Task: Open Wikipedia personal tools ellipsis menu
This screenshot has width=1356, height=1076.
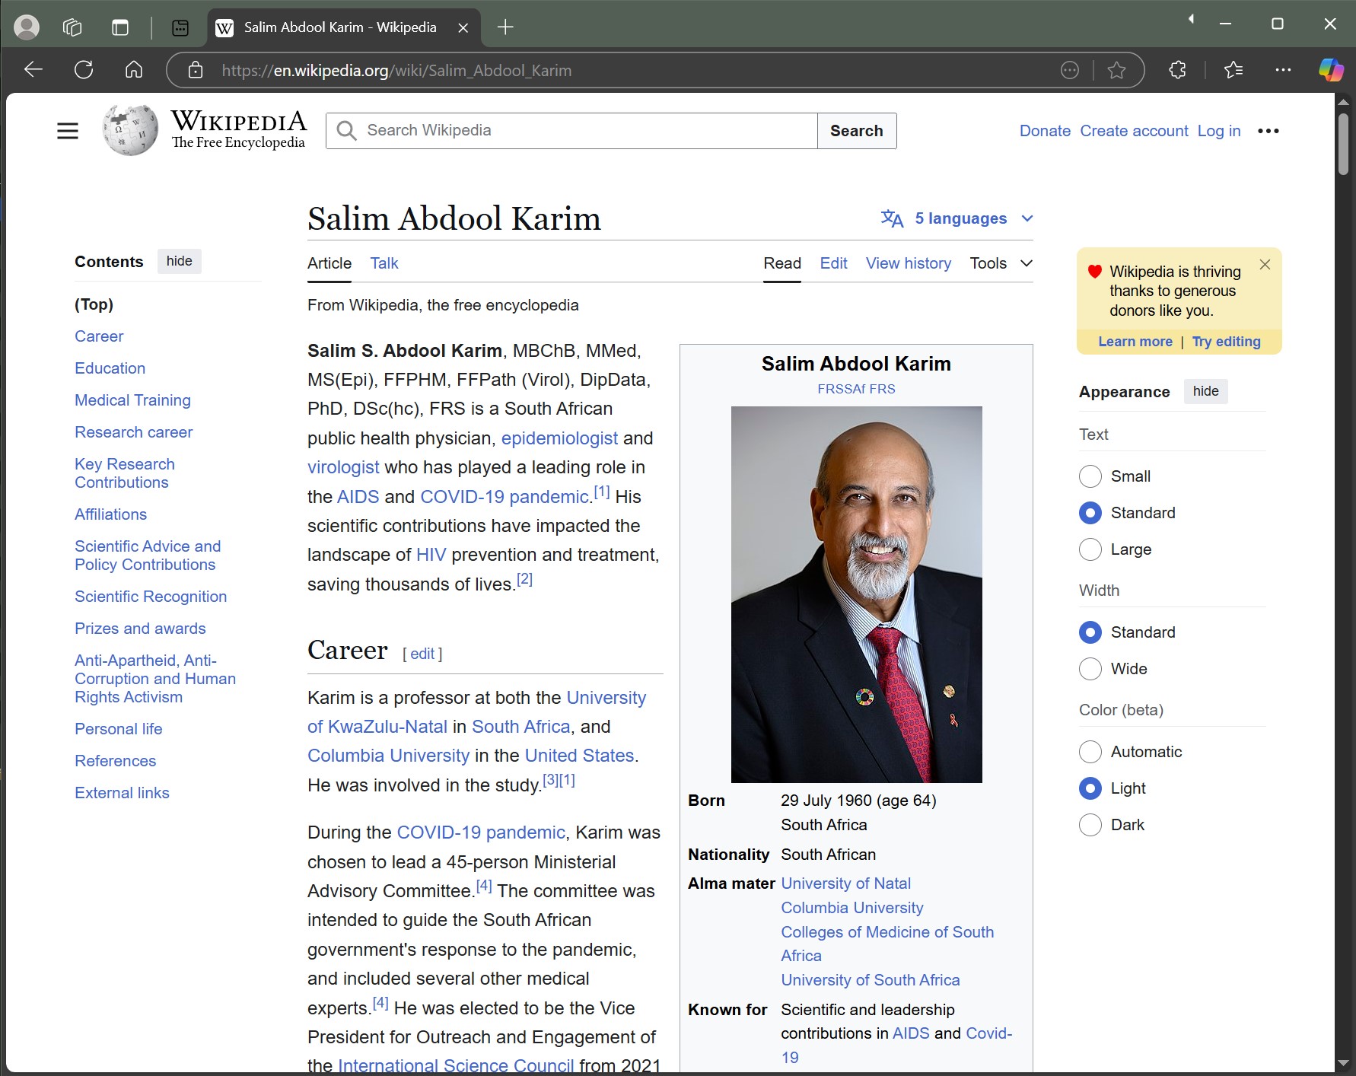Action: pyautogui.click(x=1268, y=131)
